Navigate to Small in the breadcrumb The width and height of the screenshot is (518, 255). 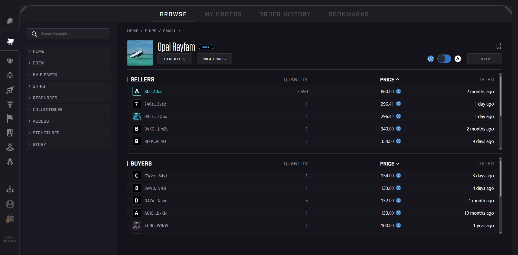pos(169,31)
